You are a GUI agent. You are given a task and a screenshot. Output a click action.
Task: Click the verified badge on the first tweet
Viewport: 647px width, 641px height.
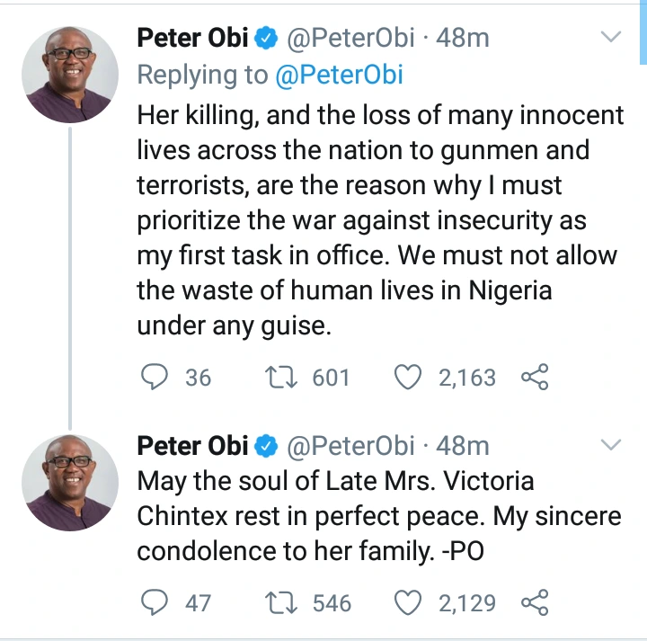267,39
